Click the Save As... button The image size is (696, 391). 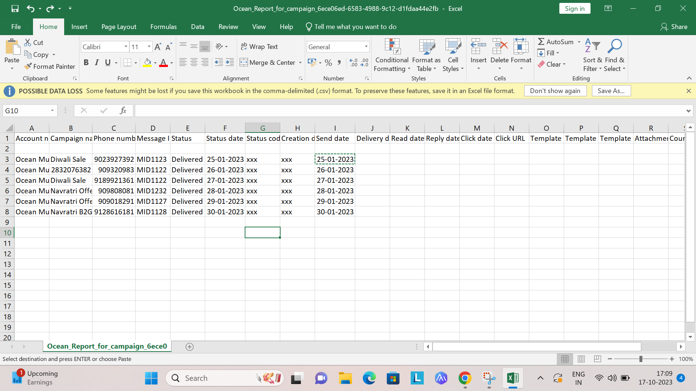(x=611, y=91)
